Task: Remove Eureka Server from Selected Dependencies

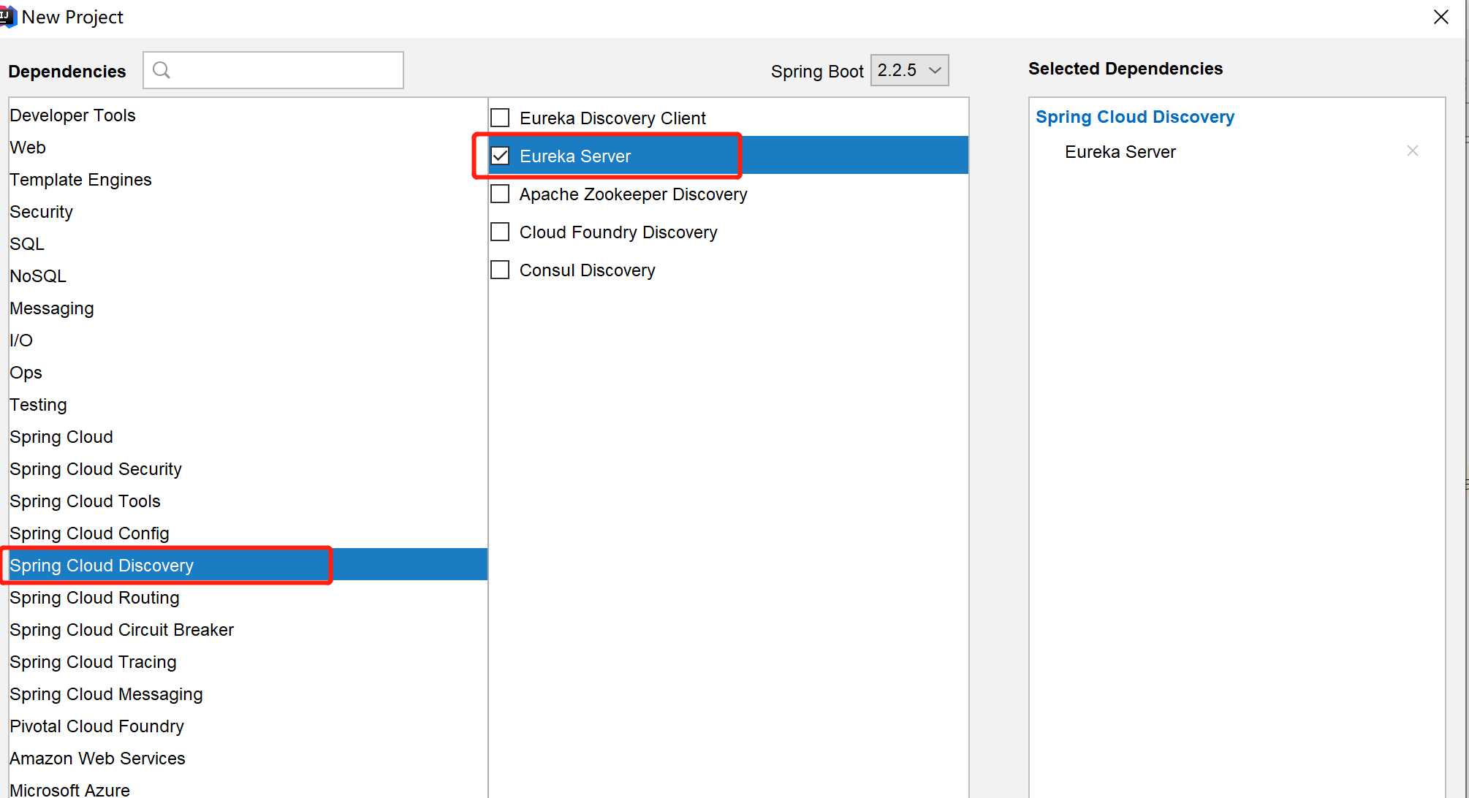Action: click(1412, 151)
